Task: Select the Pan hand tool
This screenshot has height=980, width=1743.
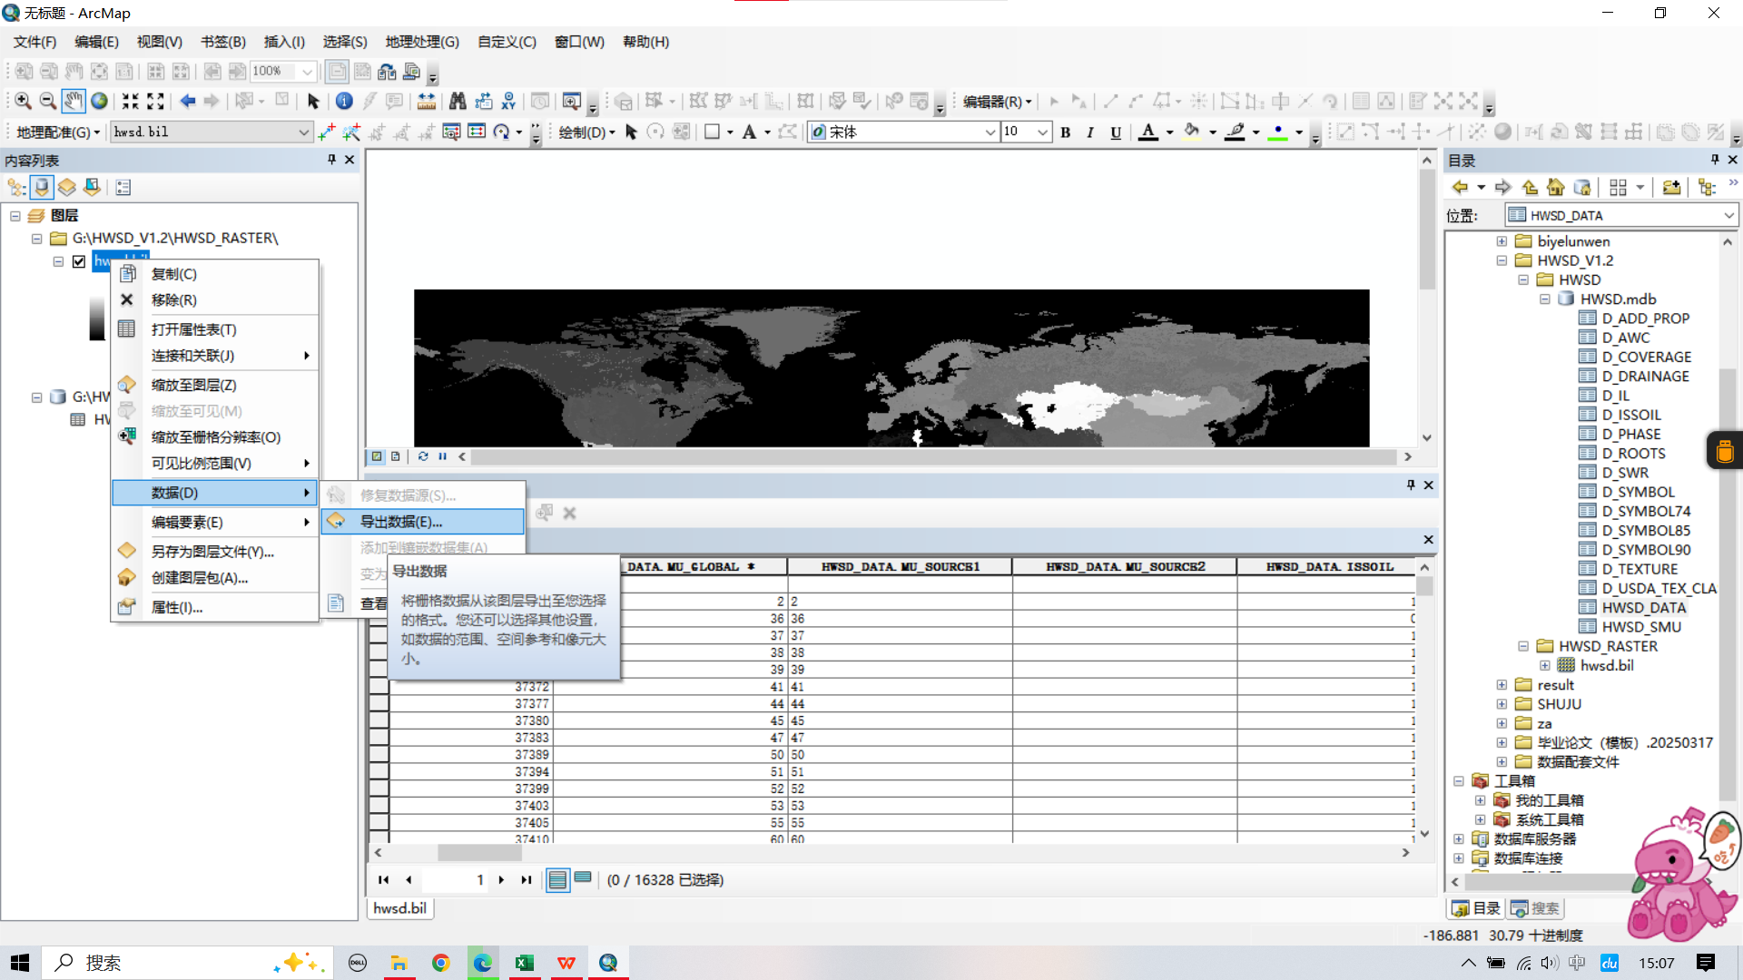Action: (x=74, y=101)
